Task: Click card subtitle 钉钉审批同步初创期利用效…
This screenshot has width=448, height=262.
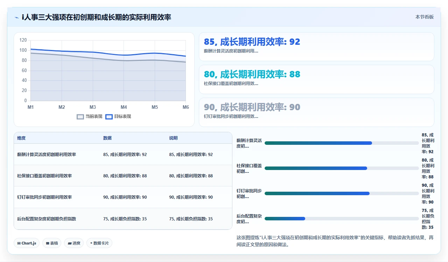Action: 231,116
